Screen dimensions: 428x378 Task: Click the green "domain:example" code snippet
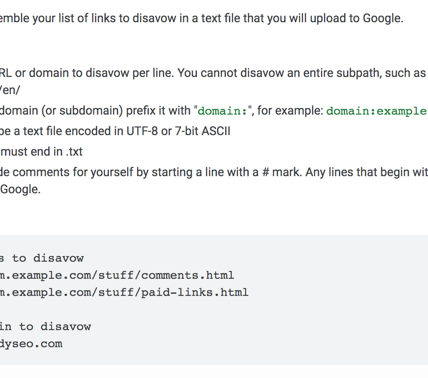click(377, 111)
